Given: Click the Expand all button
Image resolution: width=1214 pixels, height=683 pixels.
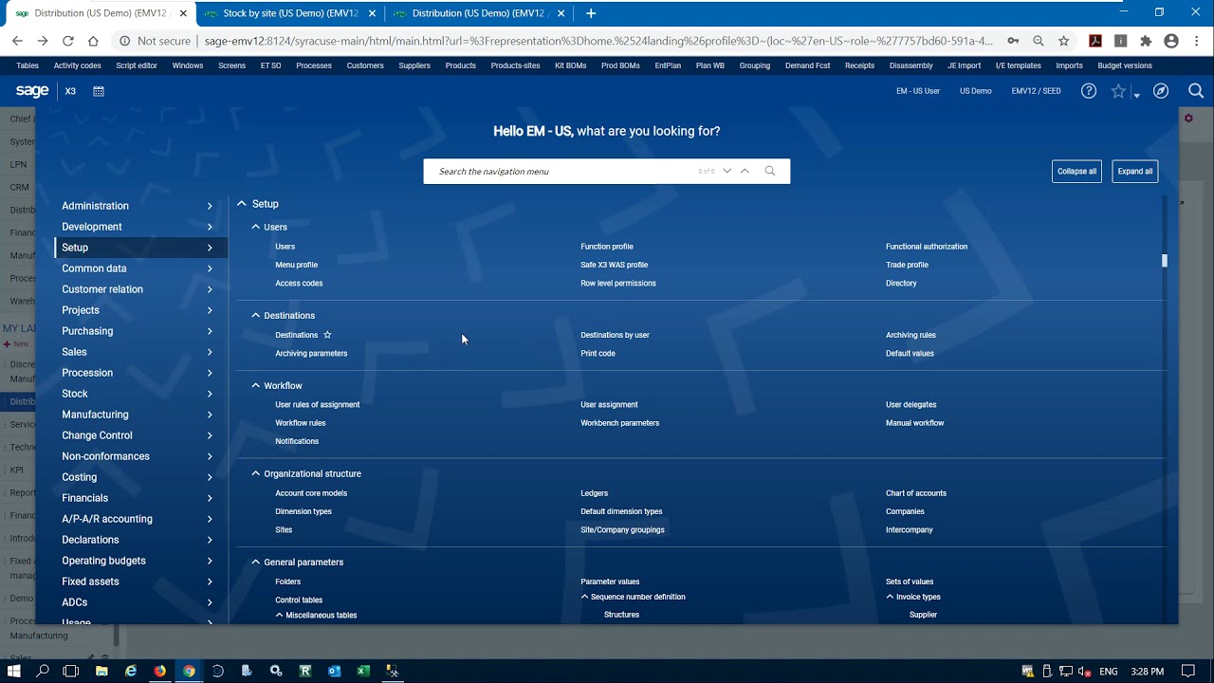Looking at the screenshot, I should [1135, 172].
